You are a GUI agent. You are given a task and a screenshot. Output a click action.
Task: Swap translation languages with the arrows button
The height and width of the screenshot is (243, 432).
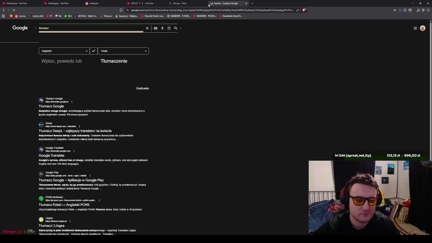93,51
